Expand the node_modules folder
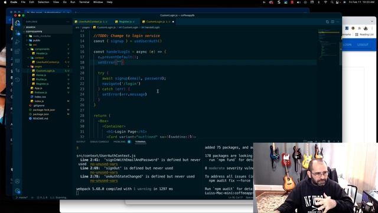378x213 pixels. tap(41, 36)
